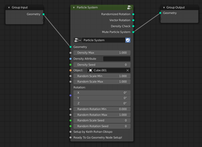This screenshot has width=202, height=147.
Task: Click the Density Check output socket
Action: coord(133,26)
